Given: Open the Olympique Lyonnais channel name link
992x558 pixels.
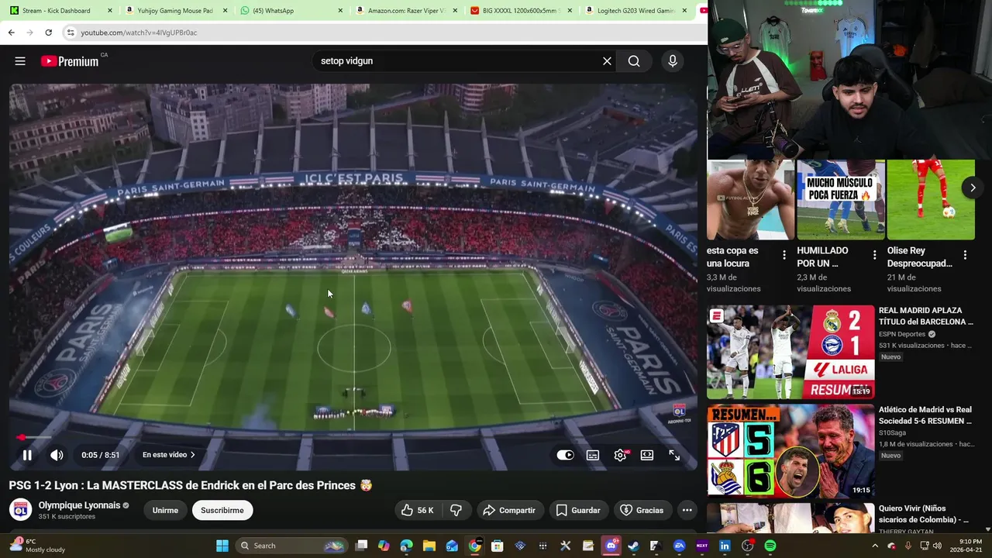Looking at the screenshot, I should pos(79,505).
